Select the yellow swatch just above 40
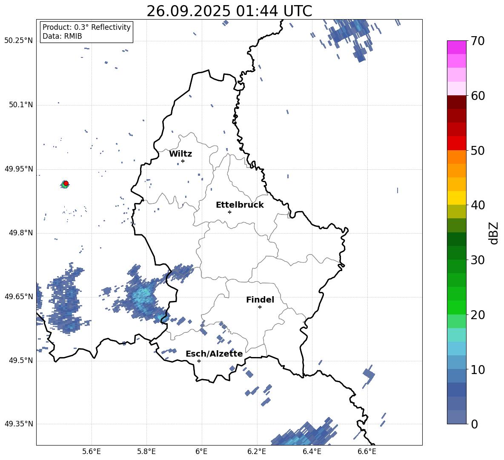 click(456, 198)
